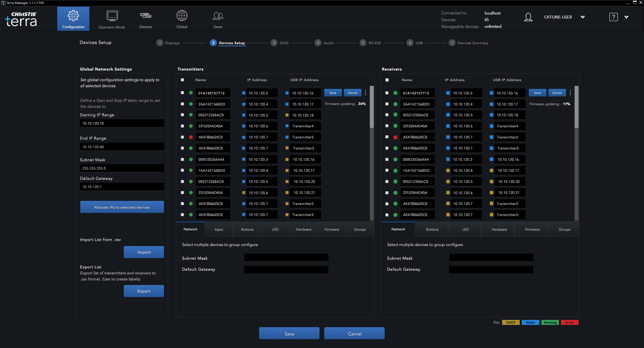Open the Receivers three-dot options menu
The height and width of the screenshot is (348, 644).
point(570,93)
